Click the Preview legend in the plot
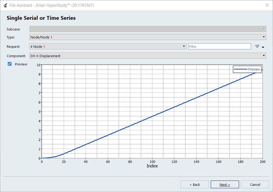This screenshot has width=273, height=192. tap(247, 69)
